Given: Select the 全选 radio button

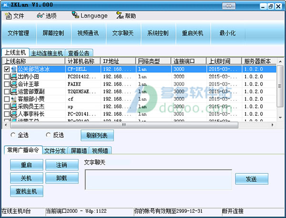Looking at the screenshot, I should [13, 135].
